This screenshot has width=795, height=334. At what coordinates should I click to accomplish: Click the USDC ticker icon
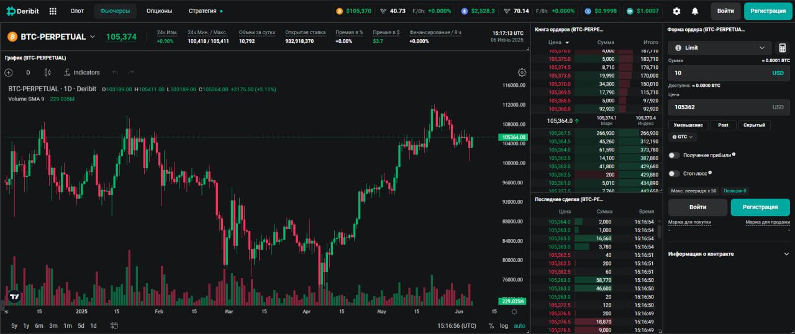coord(588,11)
